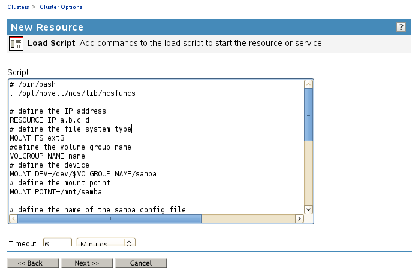
Task: Click the MOUNT_DEV=/dev/$VOLGROUP_NAME/samba line
Action: tap(83, 174)
